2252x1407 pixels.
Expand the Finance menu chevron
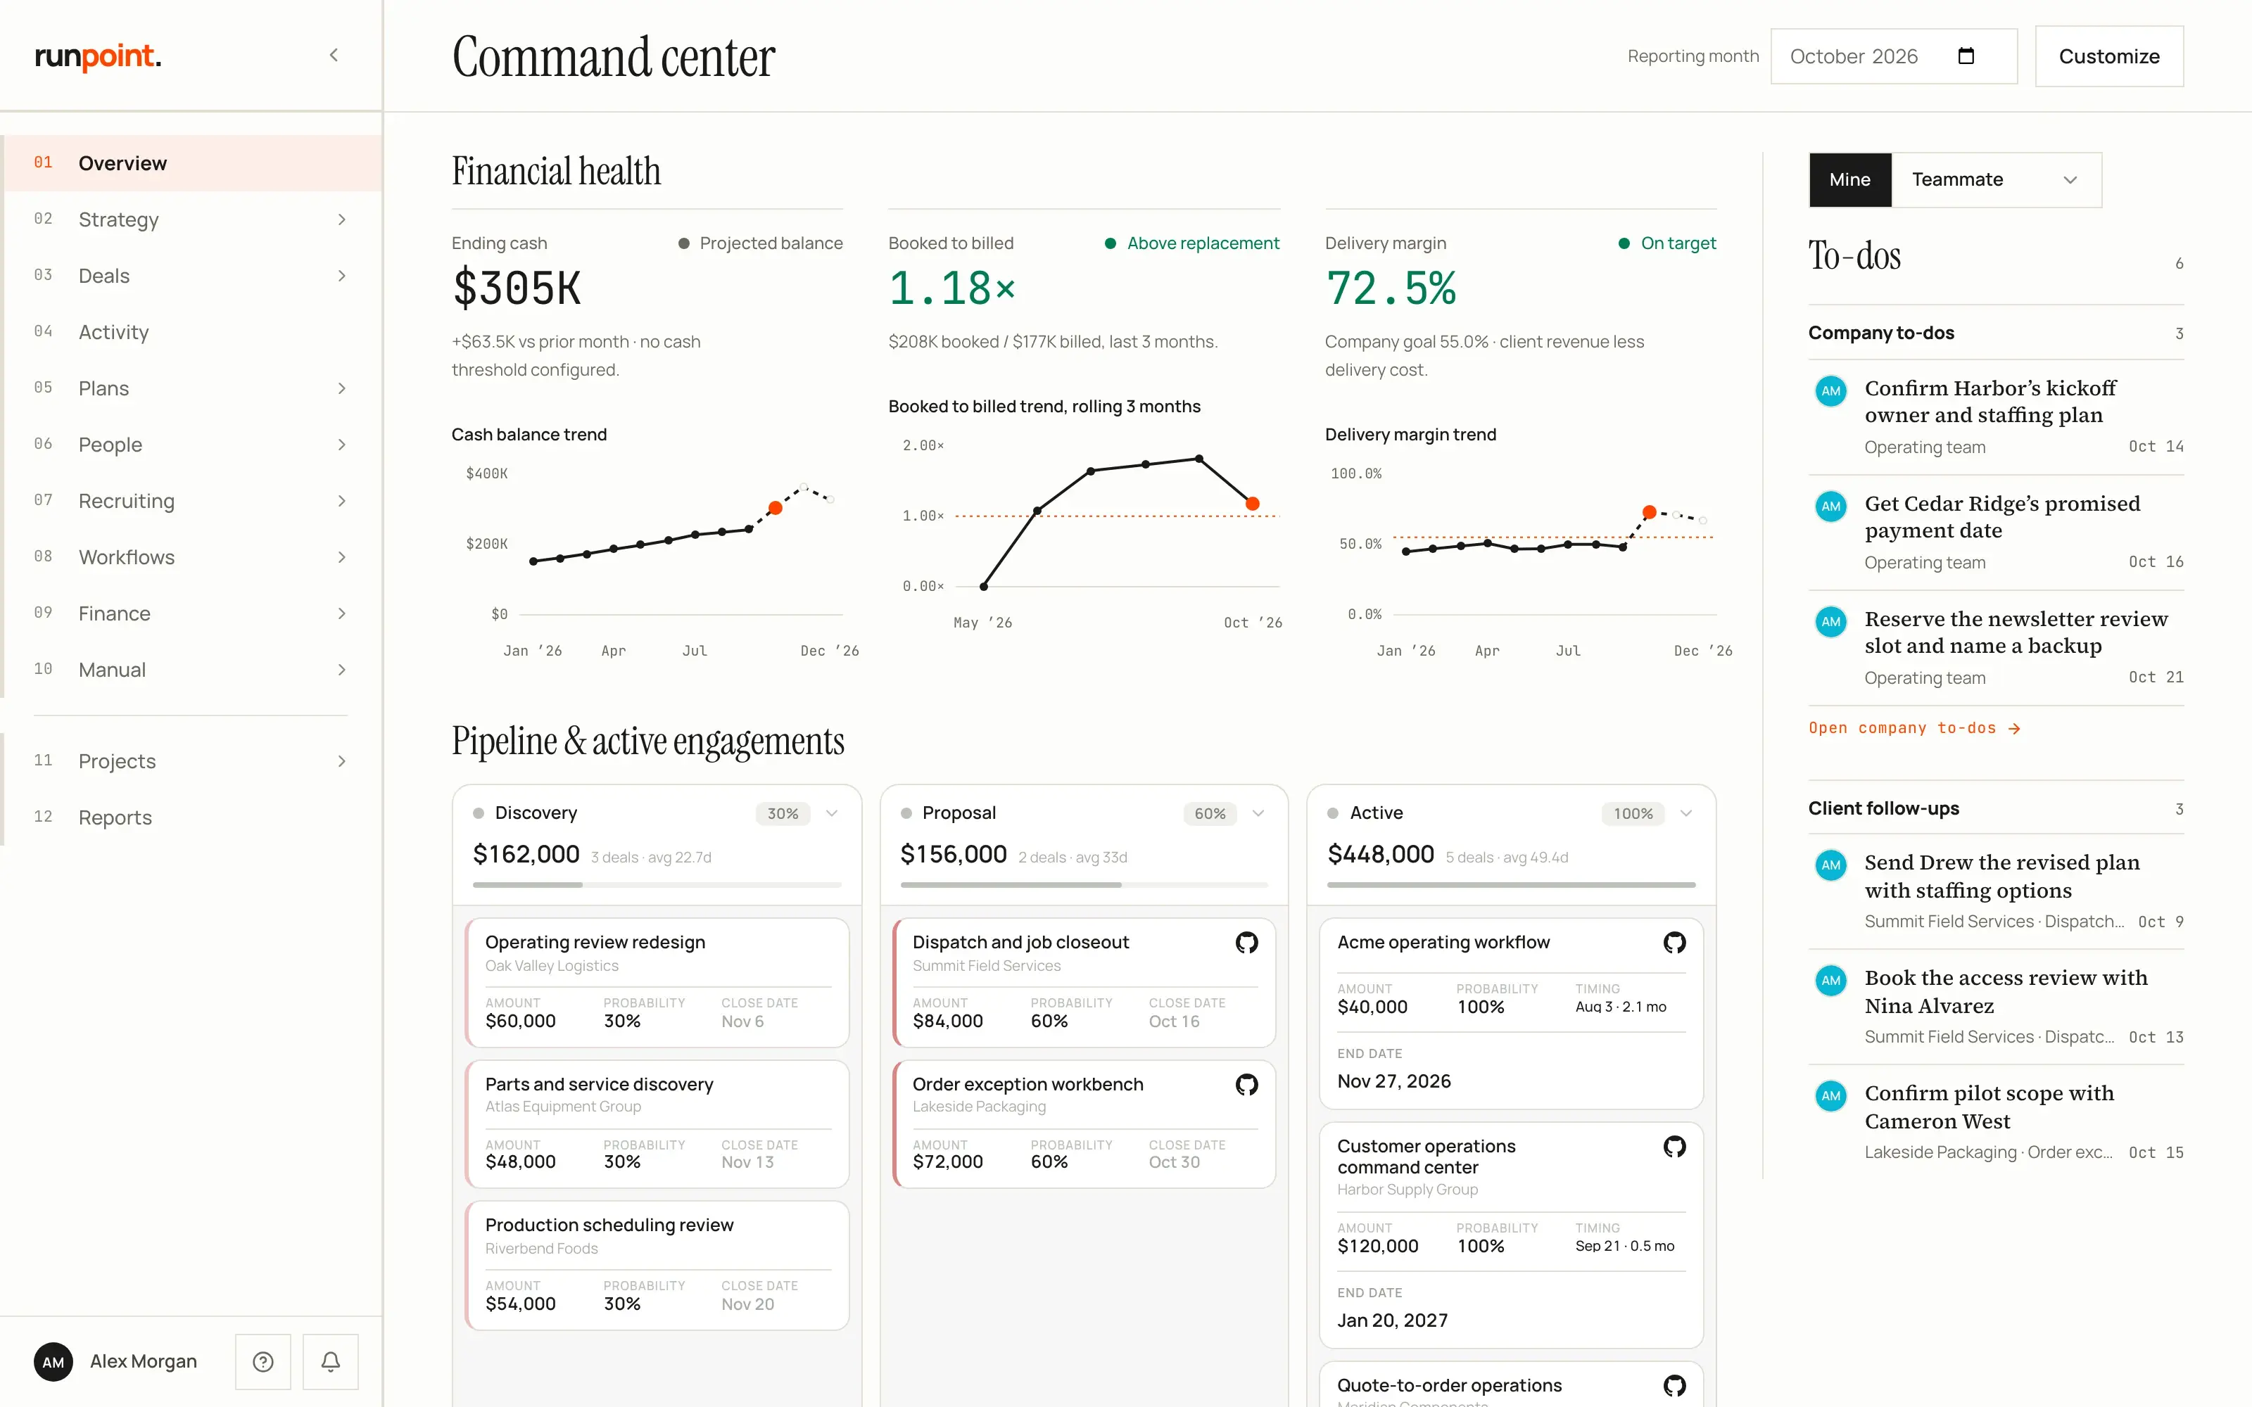(341, 614)
